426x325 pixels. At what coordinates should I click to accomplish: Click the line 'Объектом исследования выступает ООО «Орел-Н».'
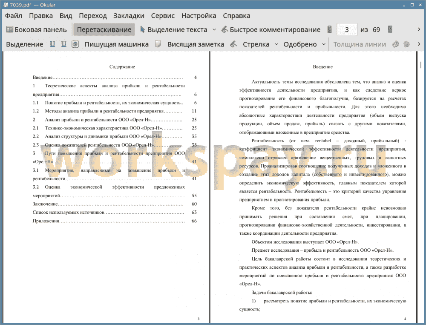[x=305, y=242]
